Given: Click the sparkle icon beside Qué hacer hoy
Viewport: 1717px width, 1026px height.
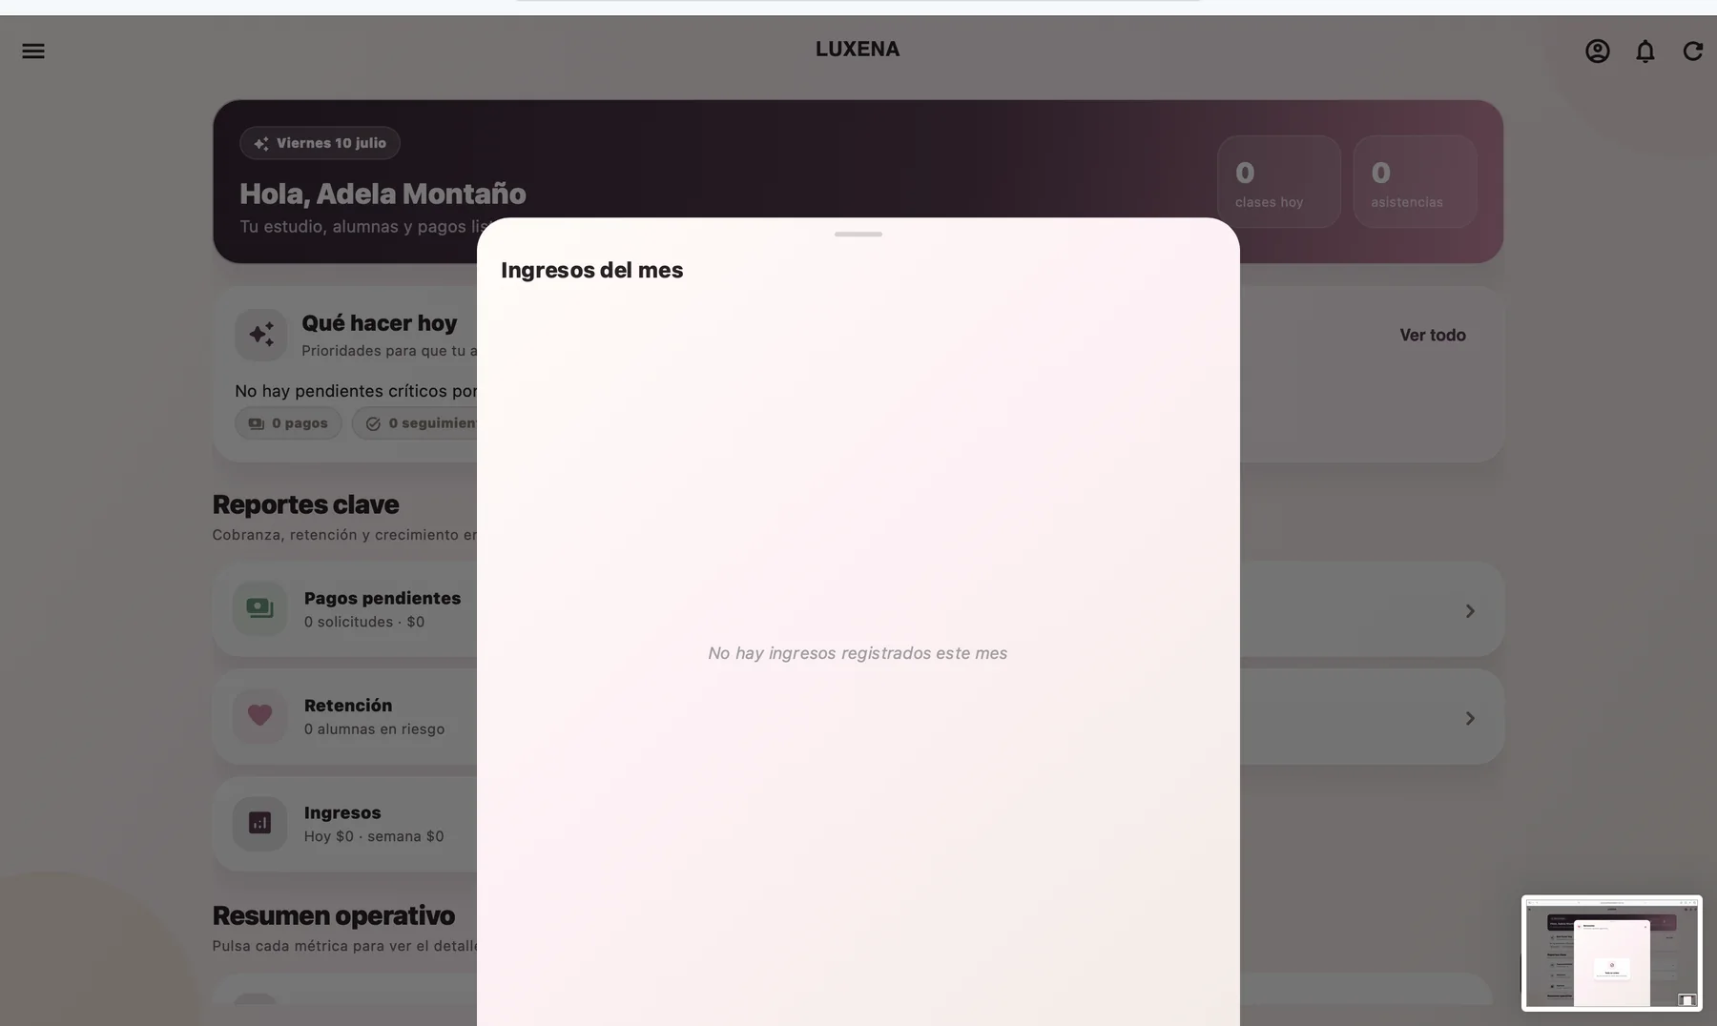Looking at the screenshot, I should (x=261, y=335).
